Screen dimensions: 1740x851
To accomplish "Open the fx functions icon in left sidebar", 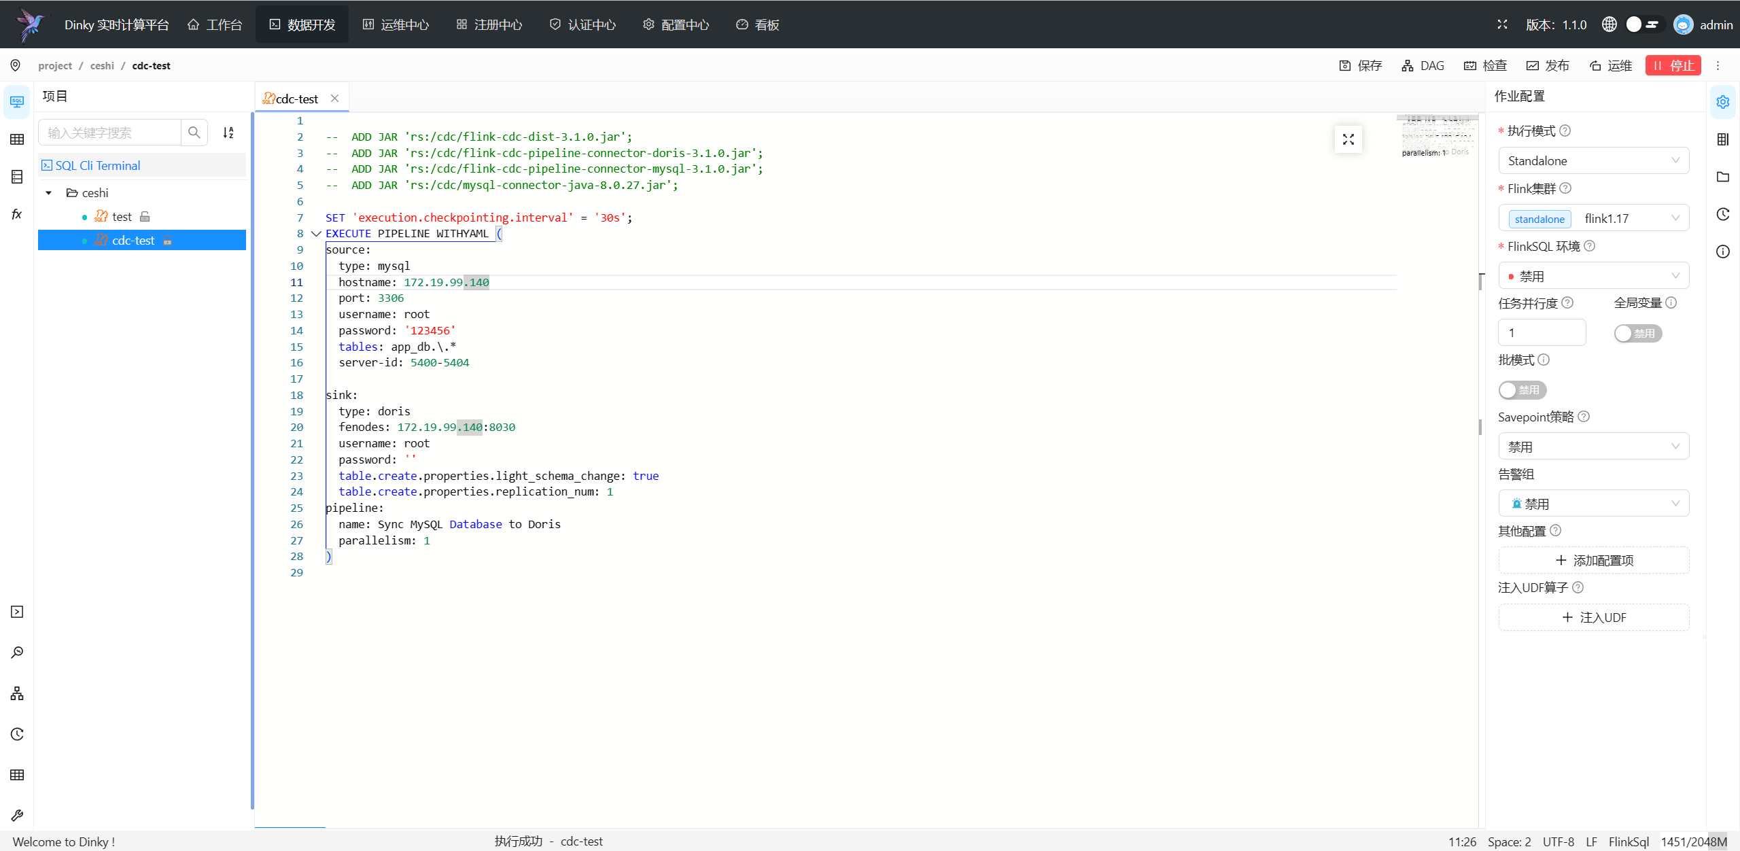I will (x=17, y=214).
